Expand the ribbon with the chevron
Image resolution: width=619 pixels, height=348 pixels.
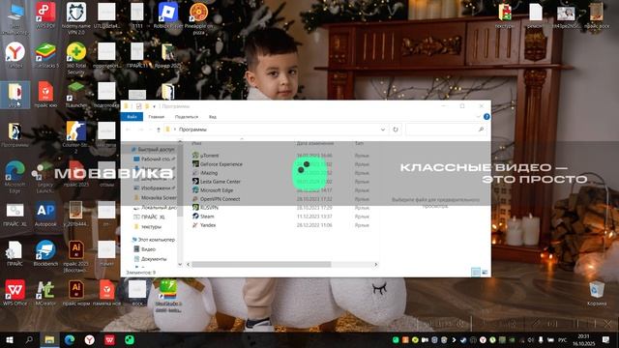click(478, 116)
